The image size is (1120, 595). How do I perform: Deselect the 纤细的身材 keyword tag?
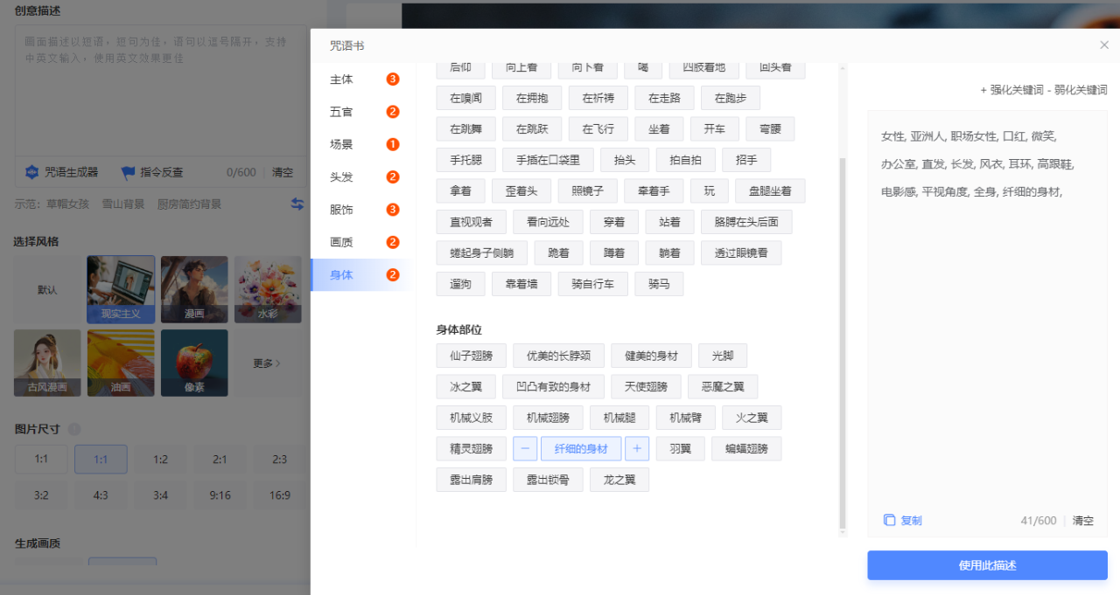[x=581, y=449]
